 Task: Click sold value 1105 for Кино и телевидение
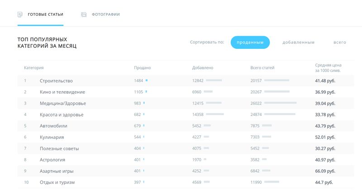[138, 92]
